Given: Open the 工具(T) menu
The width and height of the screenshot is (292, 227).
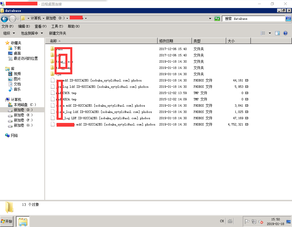Looking at the screenshot, I should point(57,26).
